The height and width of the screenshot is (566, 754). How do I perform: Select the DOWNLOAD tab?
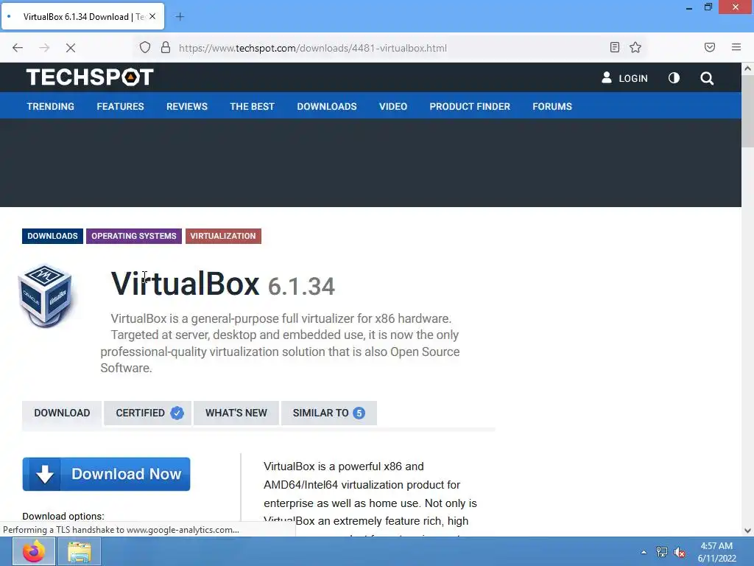[x=62, y=413]
